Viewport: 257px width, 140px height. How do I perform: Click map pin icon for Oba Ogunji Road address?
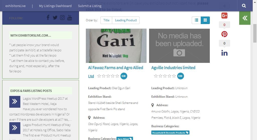(89, 118)
